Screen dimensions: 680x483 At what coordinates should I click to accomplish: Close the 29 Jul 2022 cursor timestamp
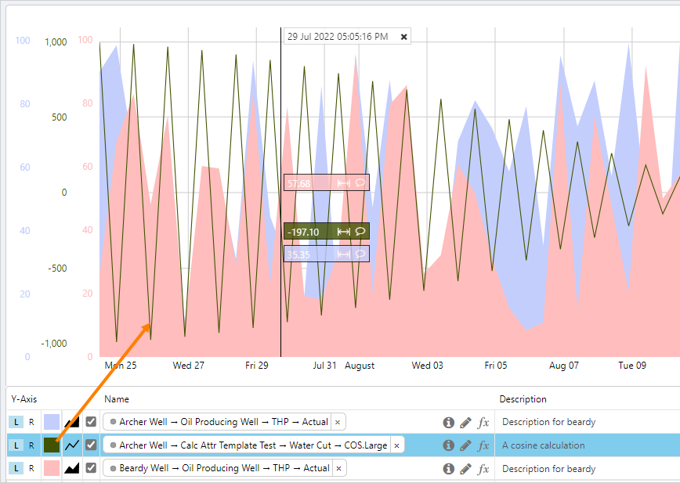coord(404,37)
